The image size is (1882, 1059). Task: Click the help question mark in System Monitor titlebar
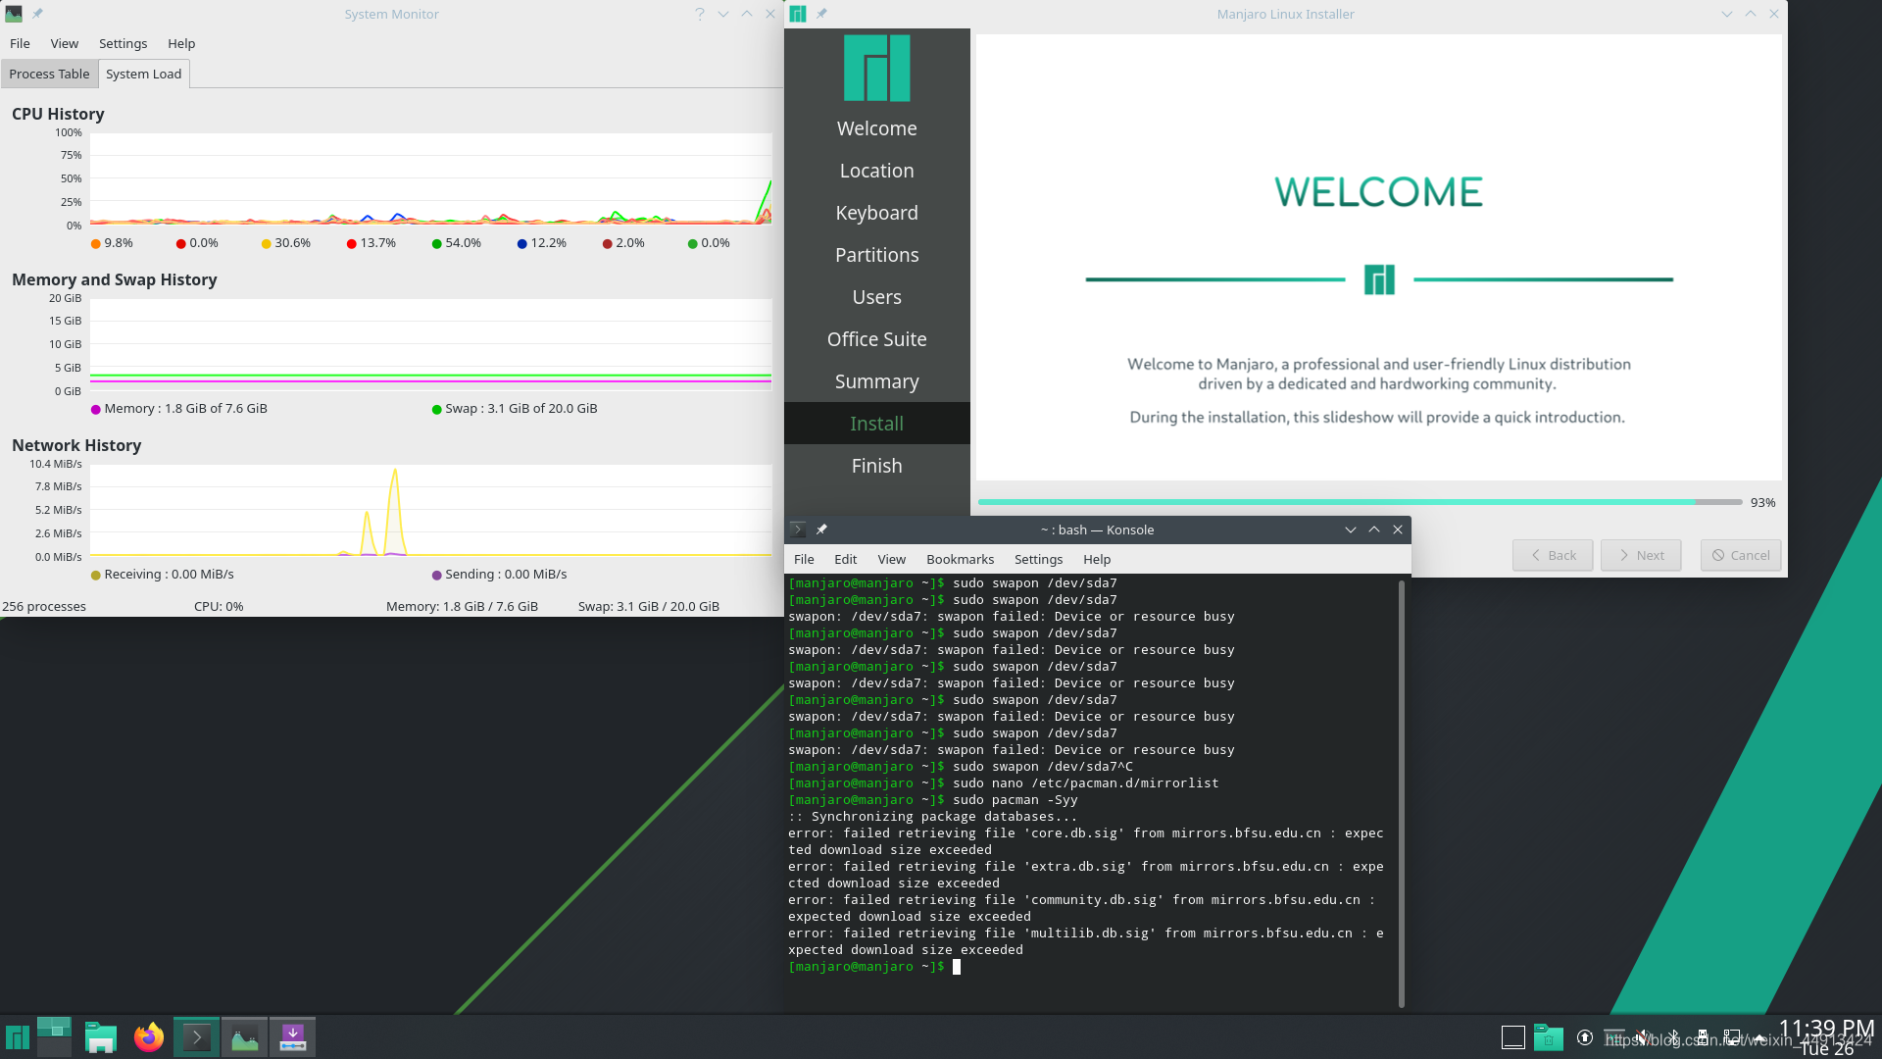(700, 14)
